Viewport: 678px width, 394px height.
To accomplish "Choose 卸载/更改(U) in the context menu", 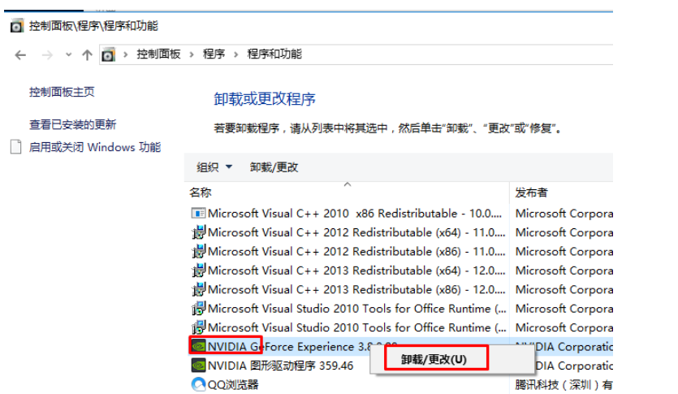I will 434,359.
